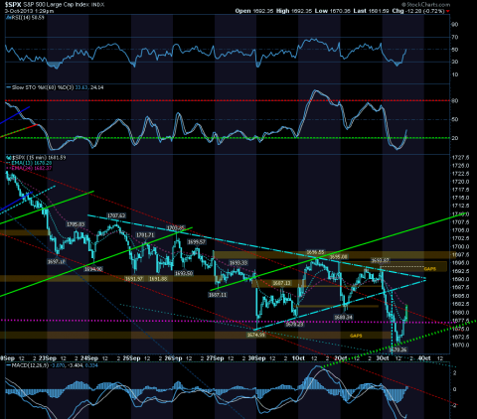Click the 1707.62 peak price label

pyautogui.click(x=116, y=215)
